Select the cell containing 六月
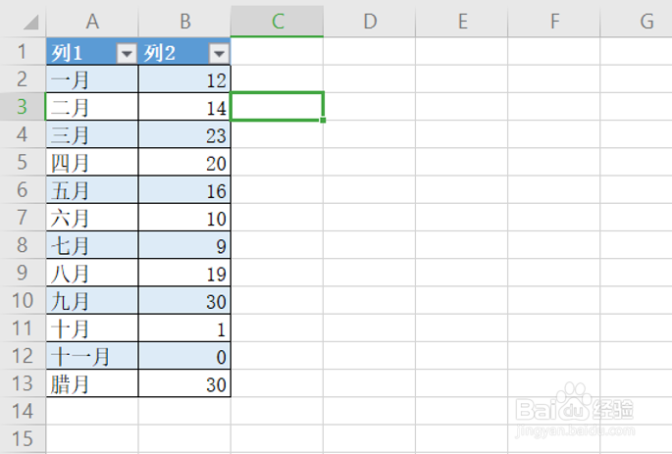This screenshot has width=672, height=454. coord(92,218)
